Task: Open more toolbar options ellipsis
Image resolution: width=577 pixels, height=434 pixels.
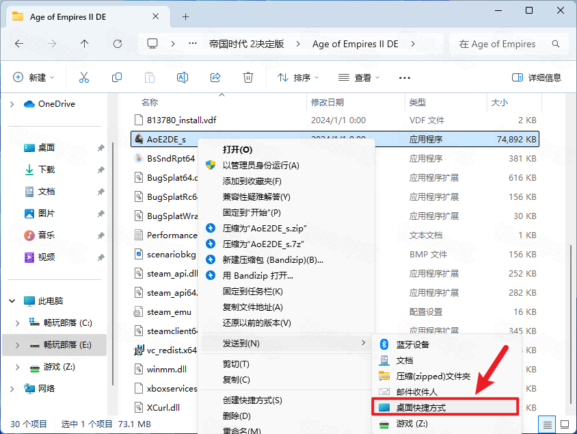Action: [405, 78]
